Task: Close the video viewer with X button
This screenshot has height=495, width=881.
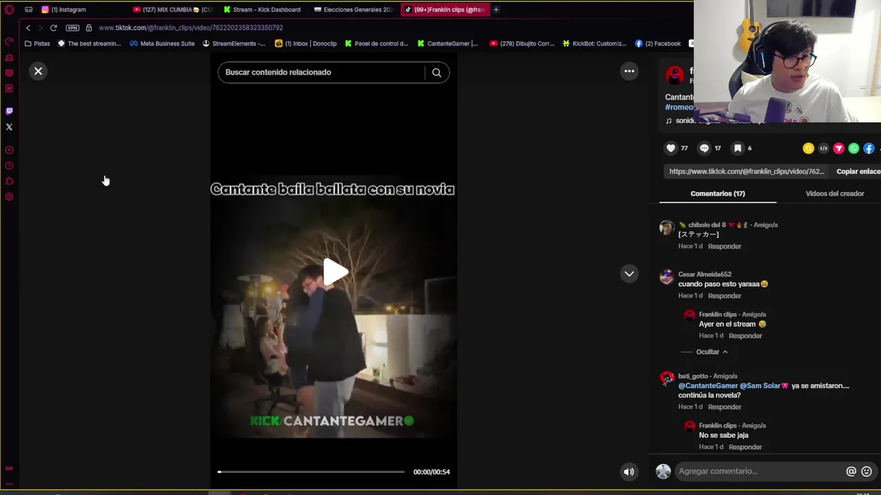Action: [39, 71]
